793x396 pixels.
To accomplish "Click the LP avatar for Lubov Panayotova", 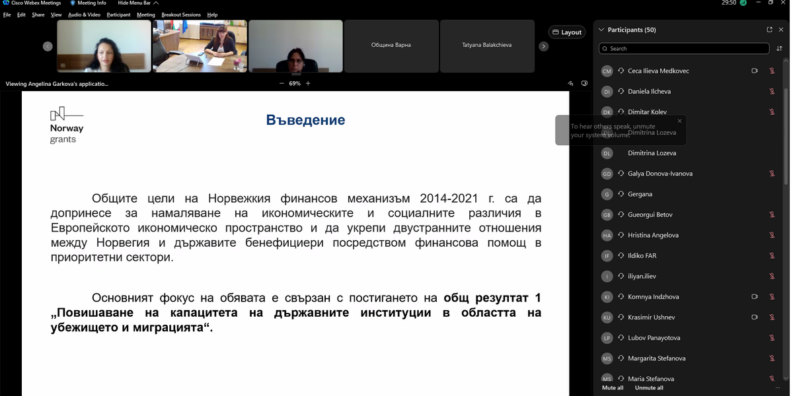I will coord(607,337).
